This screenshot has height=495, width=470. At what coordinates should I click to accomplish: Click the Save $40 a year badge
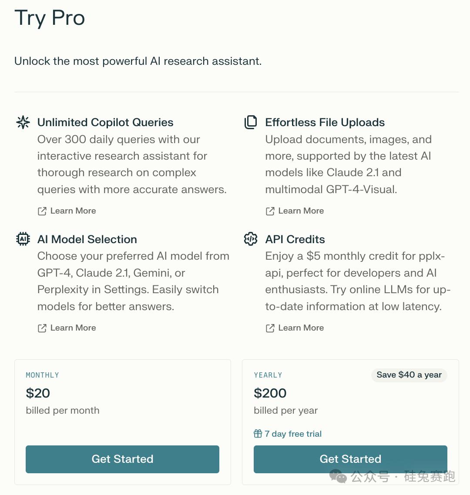point(409,375)
